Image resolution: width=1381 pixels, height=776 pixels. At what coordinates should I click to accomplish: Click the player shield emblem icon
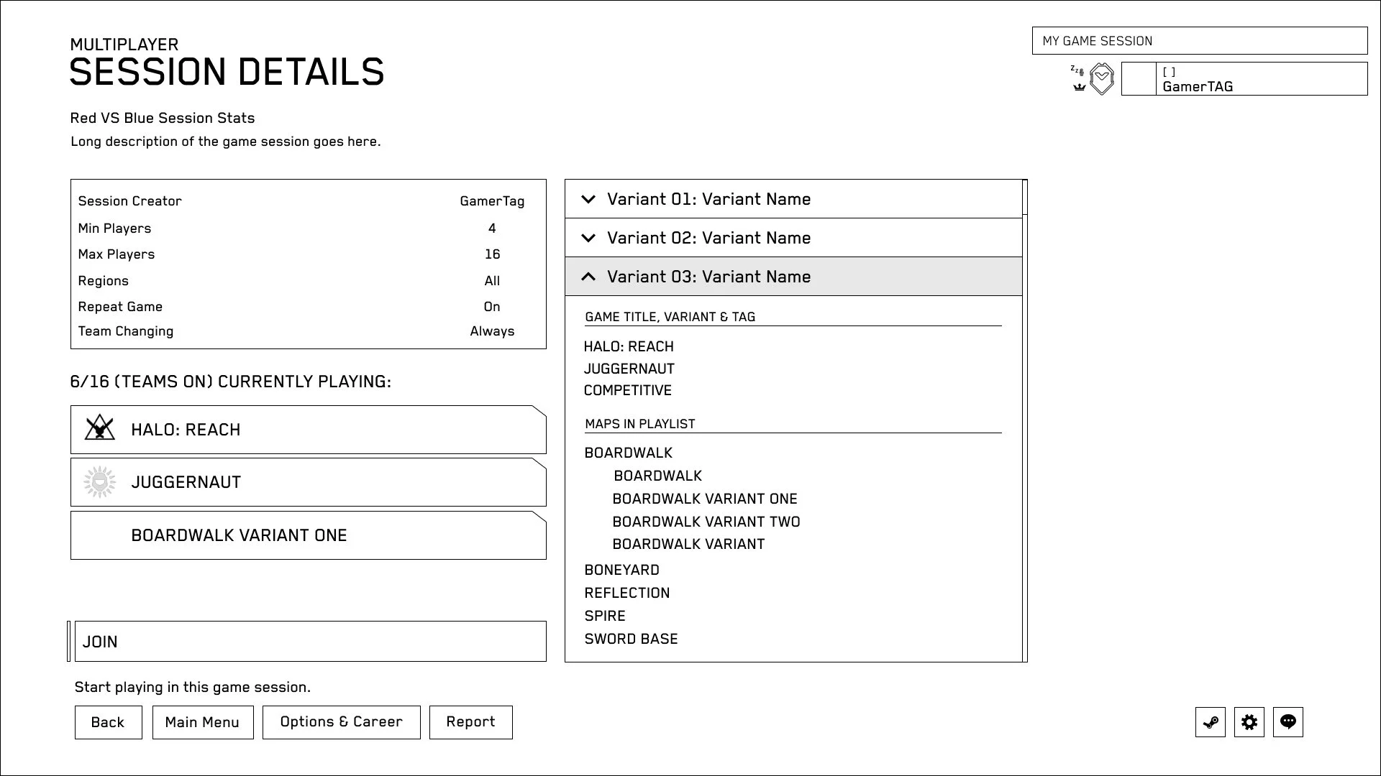[x=1102, y=79]
